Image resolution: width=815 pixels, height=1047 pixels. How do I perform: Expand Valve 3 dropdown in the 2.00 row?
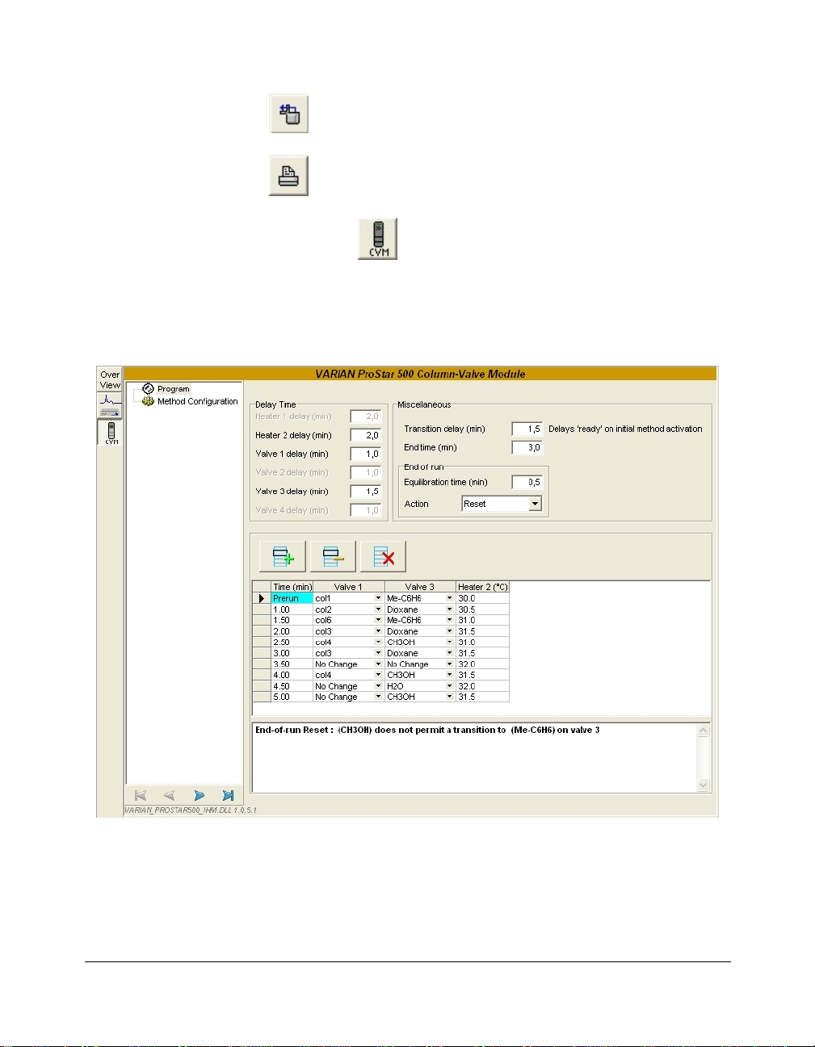(x=450, y=631)
